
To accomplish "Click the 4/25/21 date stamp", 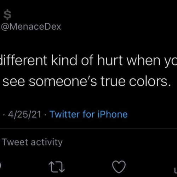I will [24, 114].
